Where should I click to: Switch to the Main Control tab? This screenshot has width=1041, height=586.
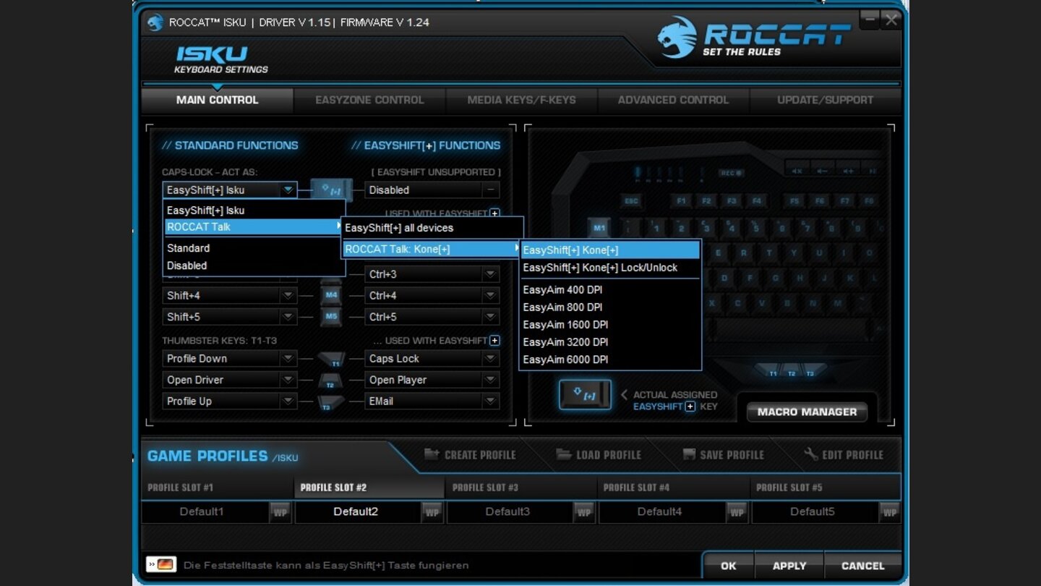coord(217,100)
